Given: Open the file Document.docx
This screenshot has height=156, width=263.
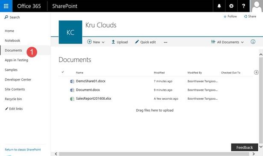Looking at the screenshot, I should point(88,90).
